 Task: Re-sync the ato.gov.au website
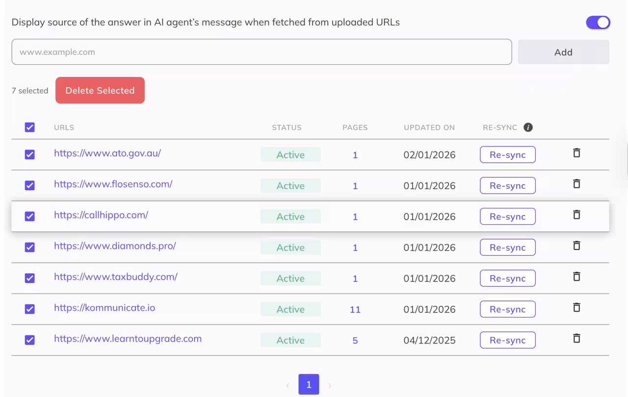point(507,154)
